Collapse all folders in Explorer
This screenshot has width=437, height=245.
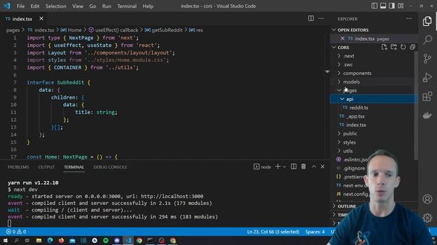point(412,47)
